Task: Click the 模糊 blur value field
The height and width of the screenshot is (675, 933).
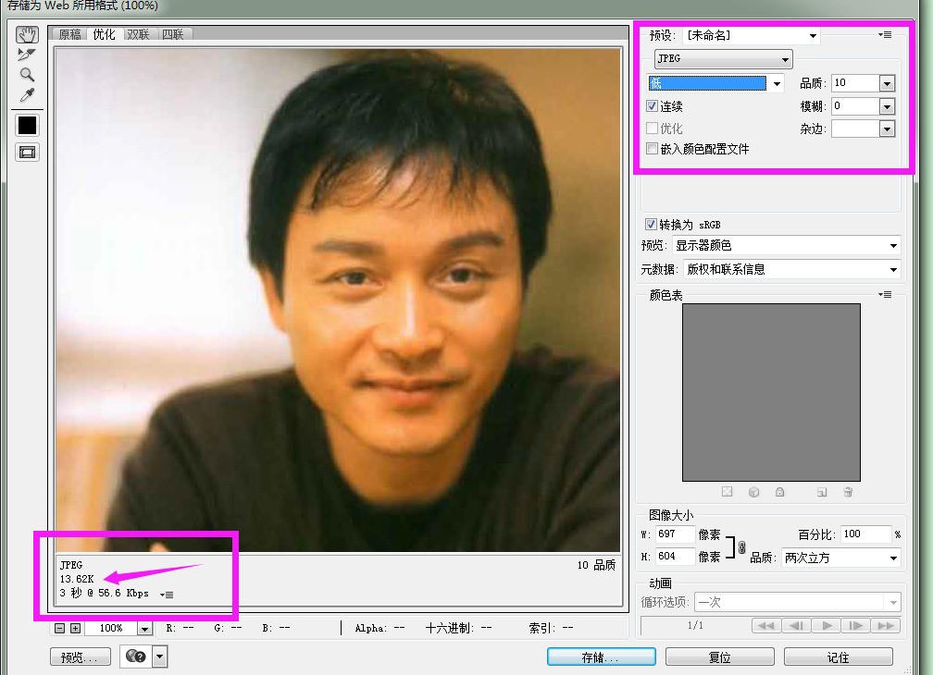Action: point(855,106)
